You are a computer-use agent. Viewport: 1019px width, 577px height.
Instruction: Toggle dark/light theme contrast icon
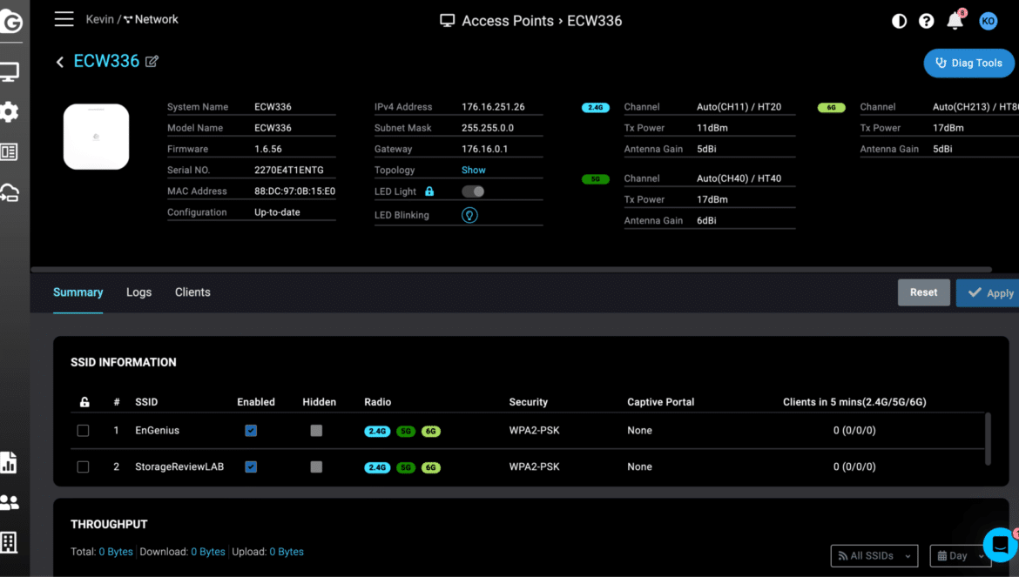click(x=899, y=21)
